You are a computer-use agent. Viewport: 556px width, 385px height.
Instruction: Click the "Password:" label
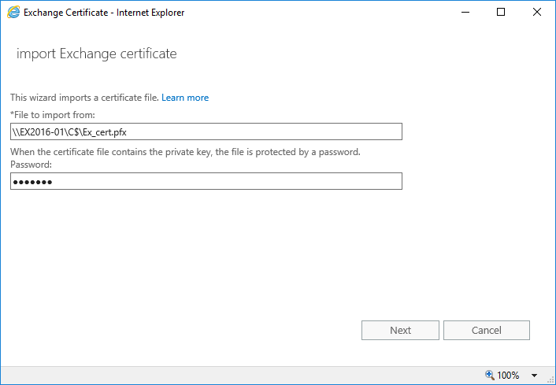[32, 165]
